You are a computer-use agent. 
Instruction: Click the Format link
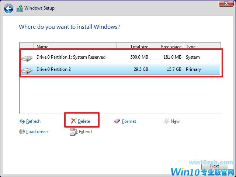click(129, 121)
